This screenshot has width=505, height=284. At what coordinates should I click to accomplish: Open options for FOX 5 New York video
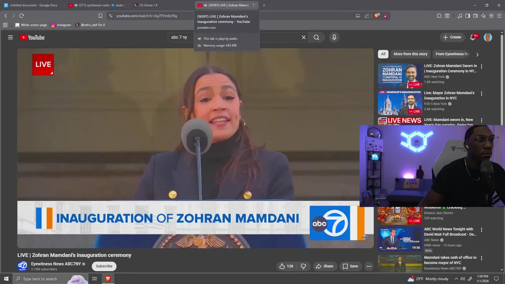[481, 93]
